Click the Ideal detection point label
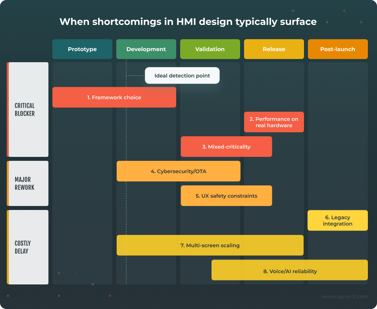Viewport: 377px width, 309px height. [182, 76]
